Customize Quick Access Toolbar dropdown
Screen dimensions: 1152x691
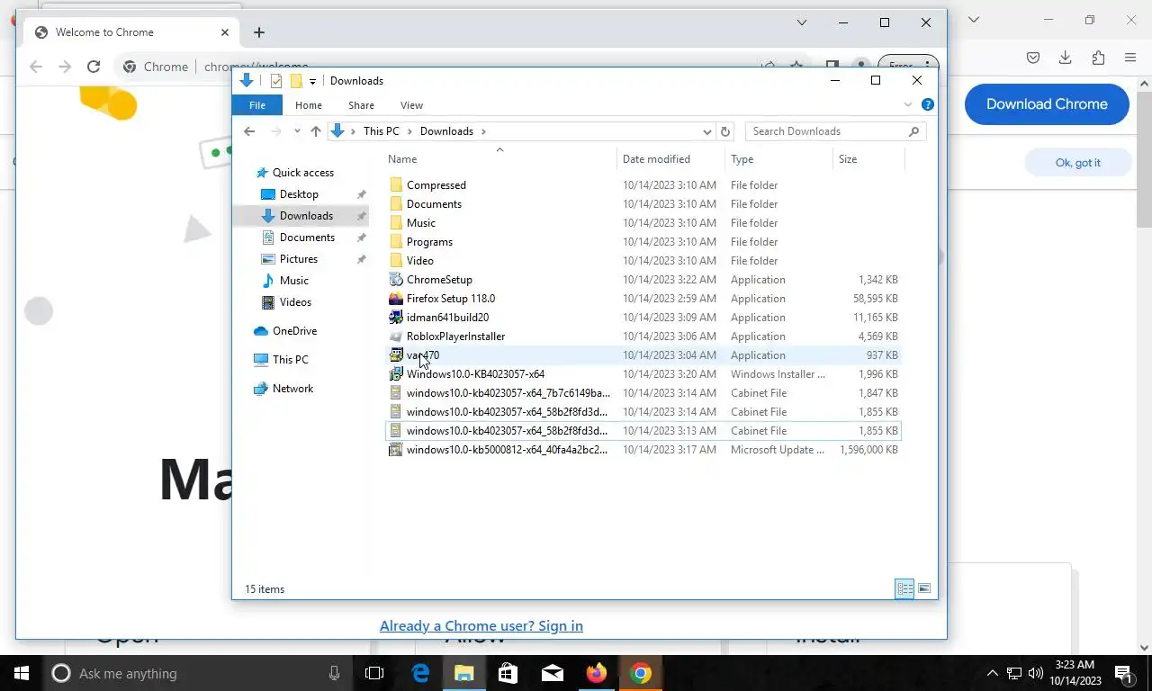tap(312, 81)
